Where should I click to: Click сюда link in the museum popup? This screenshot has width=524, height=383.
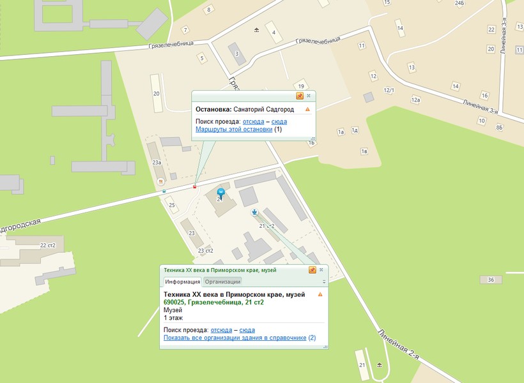pyautogui.click(x=247, y=330)
